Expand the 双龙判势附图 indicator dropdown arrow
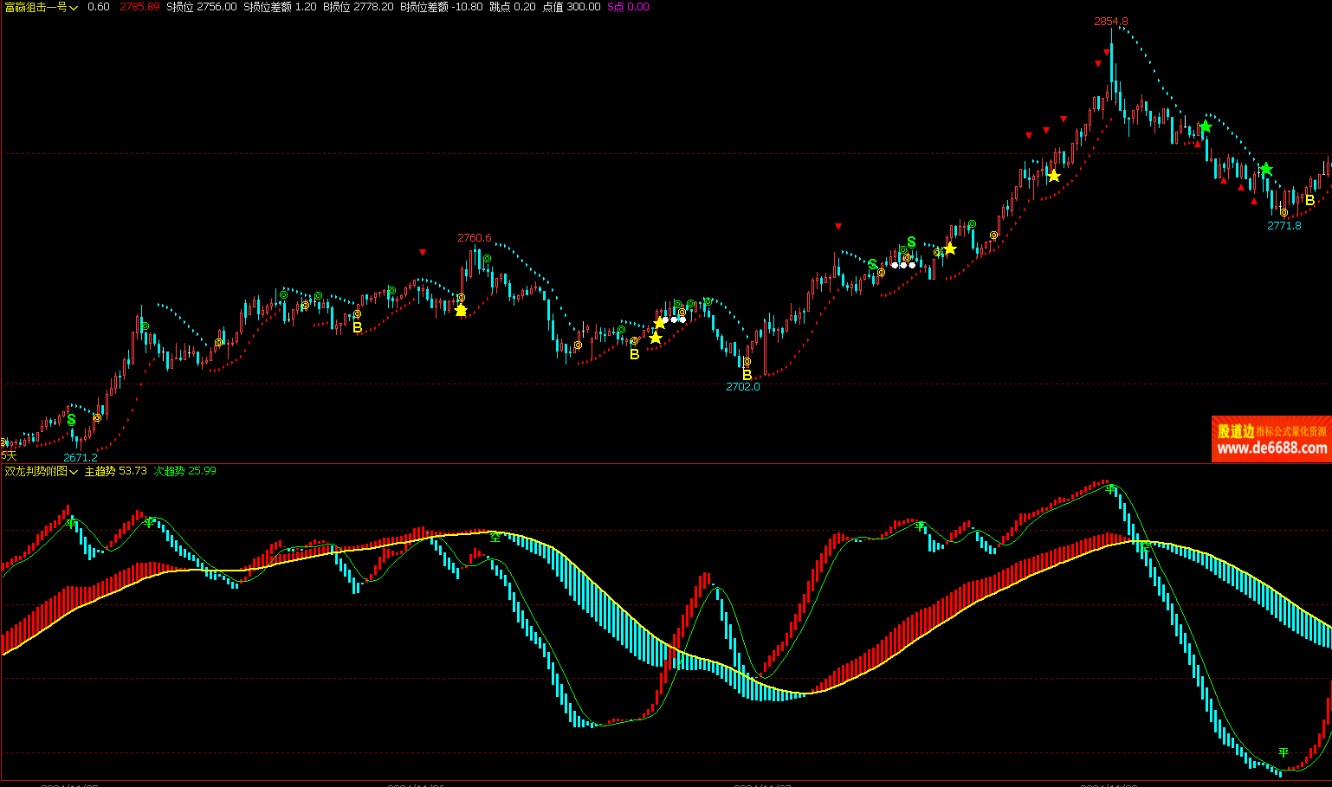Image resolution: width=1332 pixels, height=787 pixels. click(x=74, y=472)
